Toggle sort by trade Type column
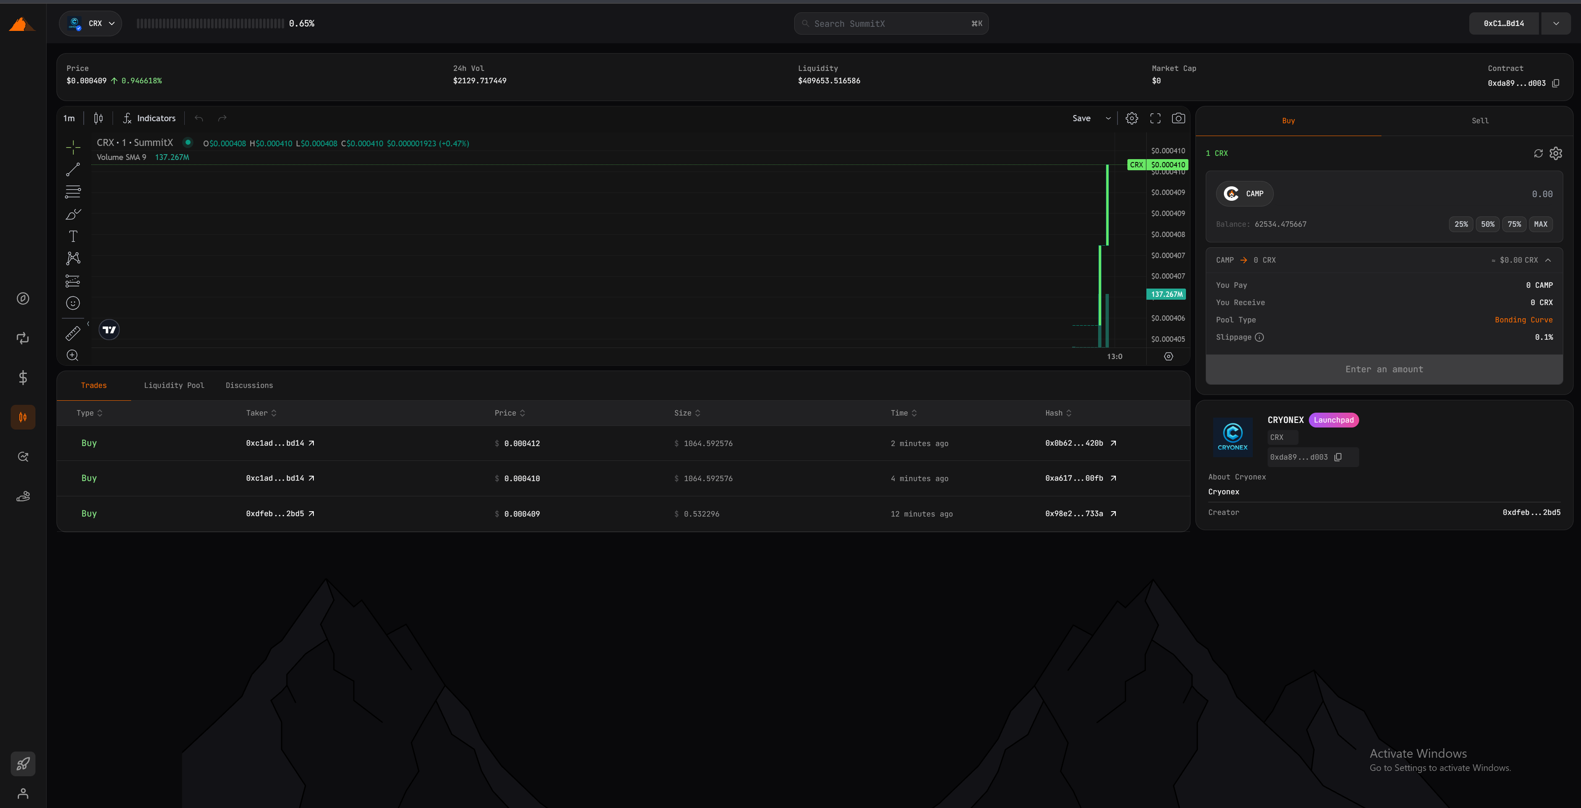The image size is (1581, 808). click(x=89, y=413)
